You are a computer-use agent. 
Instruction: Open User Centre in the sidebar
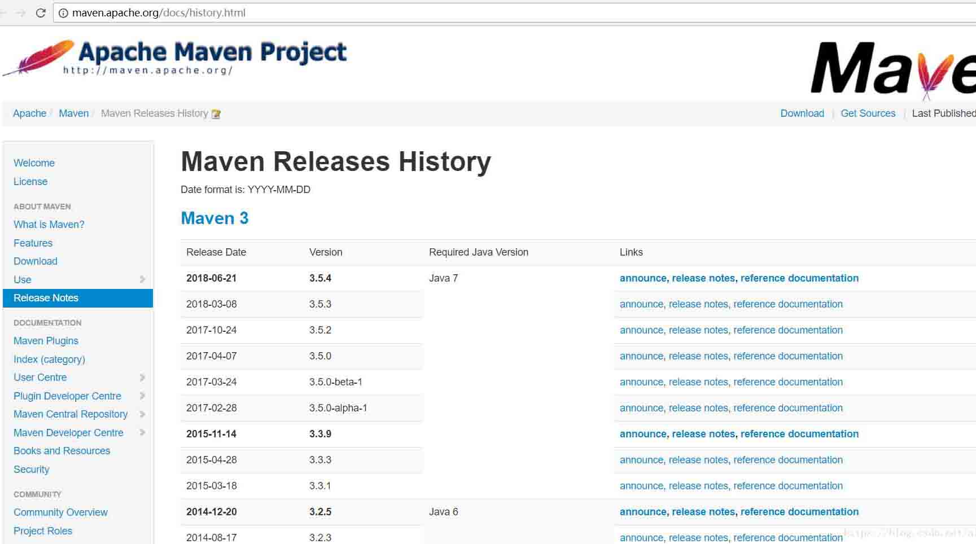[x=40, y=377]
